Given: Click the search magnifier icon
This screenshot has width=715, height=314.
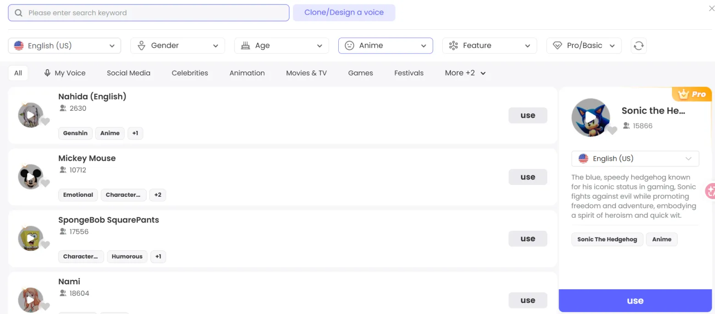Looking at the screenshot, I should [x=18, y=13].
